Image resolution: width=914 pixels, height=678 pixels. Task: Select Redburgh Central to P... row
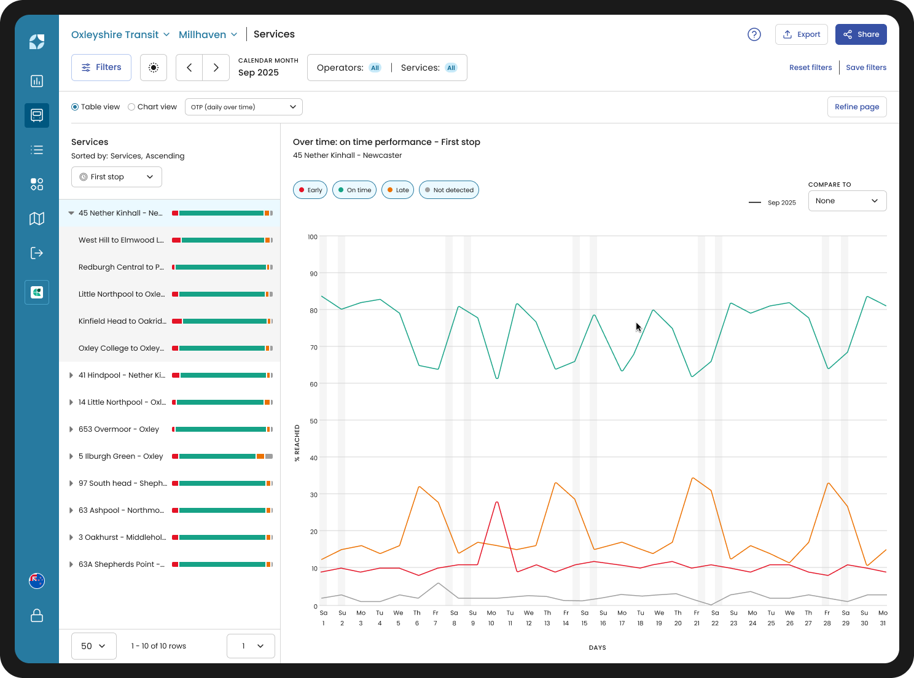[170, 267]
